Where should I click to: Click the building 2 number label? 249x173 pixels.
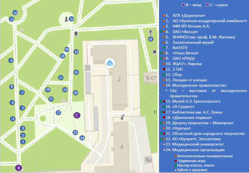click(x=119, y=79)
